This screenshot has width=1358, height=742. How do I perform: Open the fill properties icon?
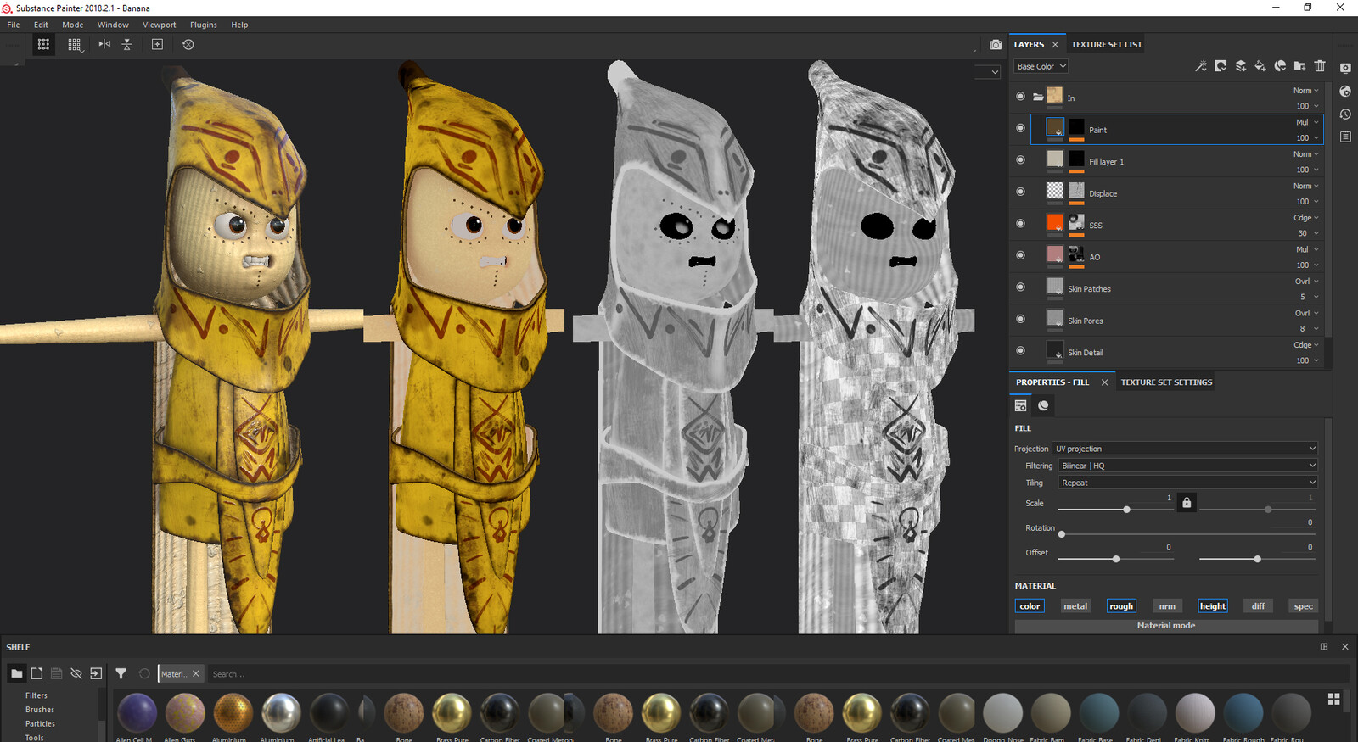tap(1021, 405)
